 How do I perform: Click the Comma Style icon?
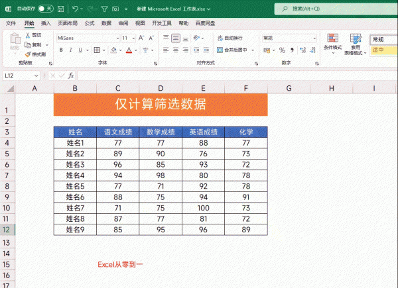(292, 50)
